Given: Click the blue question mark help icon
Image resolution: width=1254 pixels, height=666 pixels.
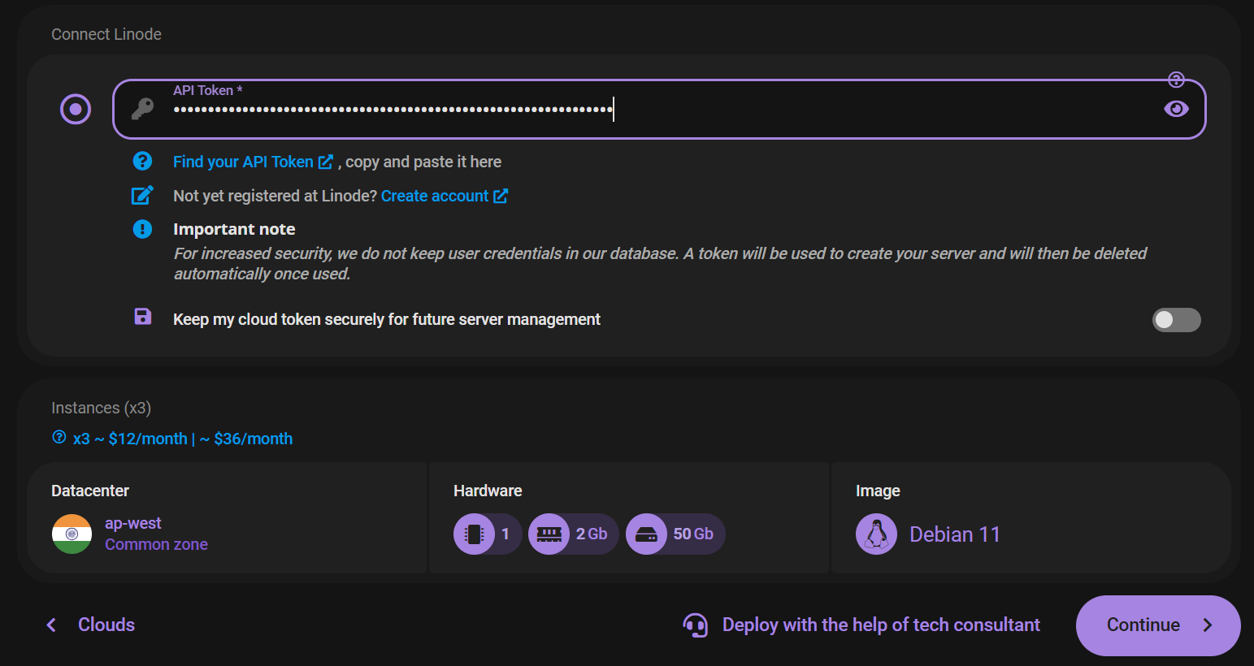Looking at the screenshot, I should point(142,161).
